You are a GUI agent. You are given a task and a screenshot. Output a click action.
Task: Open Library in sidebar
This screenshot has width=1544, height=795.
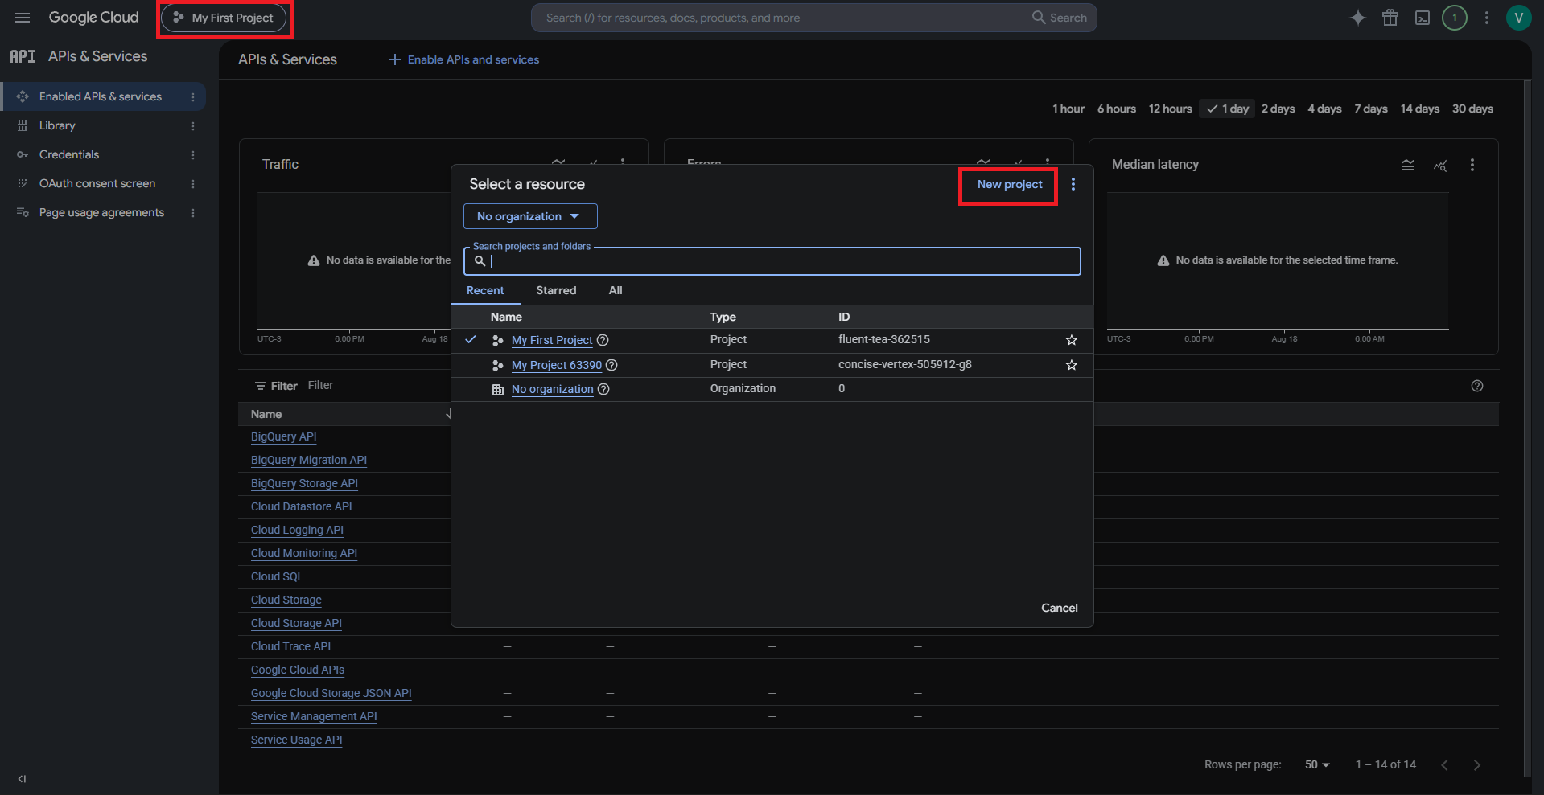[57, 125]
